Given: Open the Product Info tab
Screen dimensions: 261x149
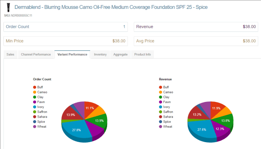Looking at the screenshot, I should pyautogui.click(x=143, y=54).
